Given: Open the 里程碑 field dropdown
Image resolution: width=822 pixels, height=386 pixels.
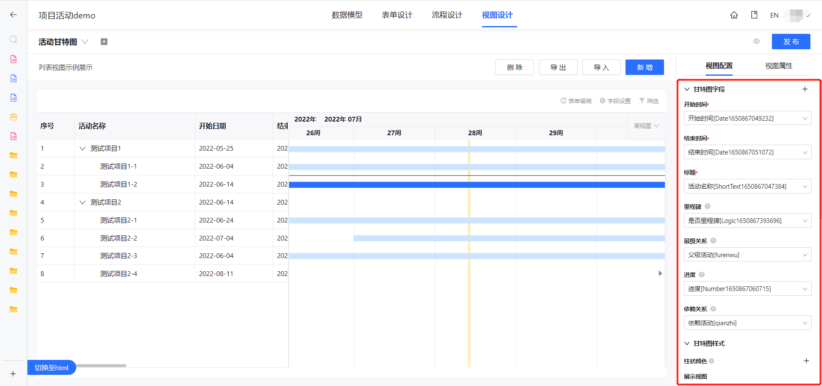Looking at the screenshot, I should (747, 220).
